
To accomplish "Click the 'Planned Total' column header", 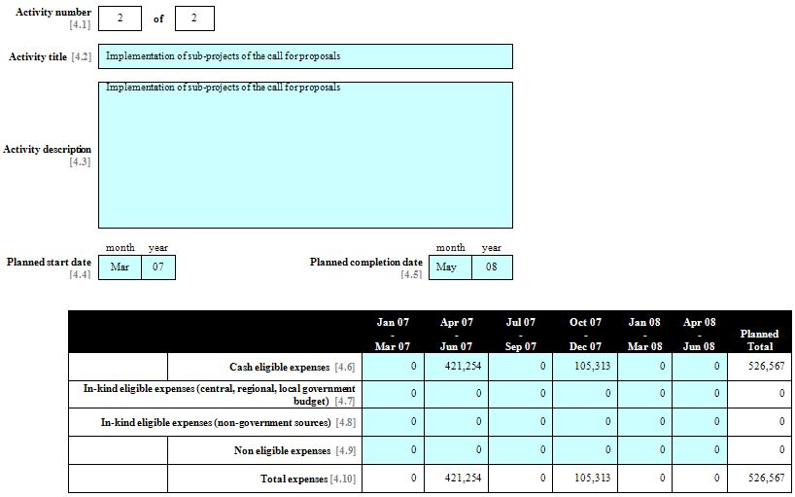I will [760, 339].
